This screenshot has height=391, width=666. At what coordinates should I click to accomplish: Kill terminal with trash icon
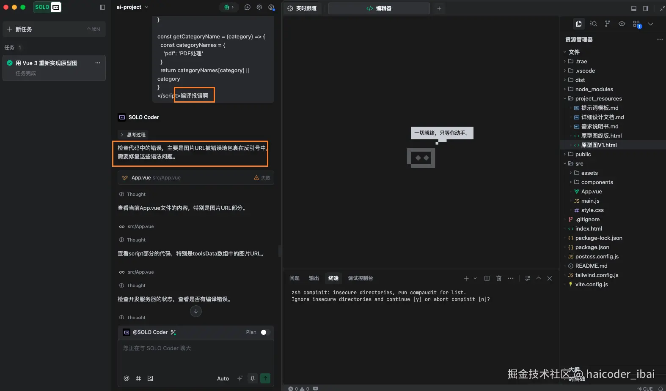[x=499, y=278]
